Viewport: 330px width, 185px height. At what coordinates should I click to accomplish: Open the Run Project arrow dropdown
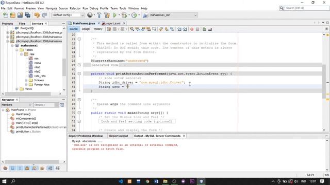(119, 15)
